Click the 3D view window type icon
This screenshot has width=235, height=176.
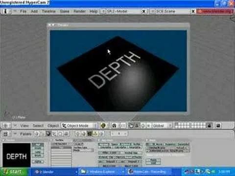click(x=5, y=126)
